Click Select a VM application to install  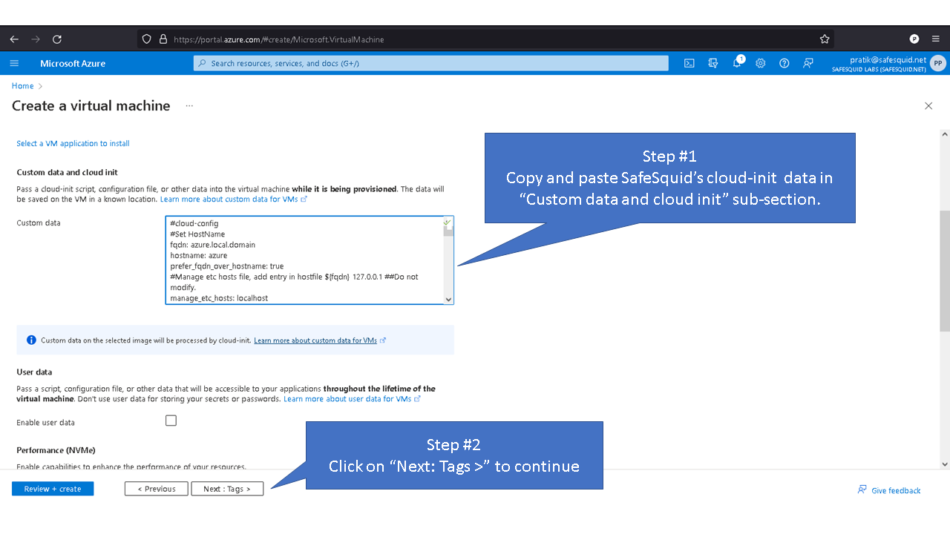(x=73, y=143)
